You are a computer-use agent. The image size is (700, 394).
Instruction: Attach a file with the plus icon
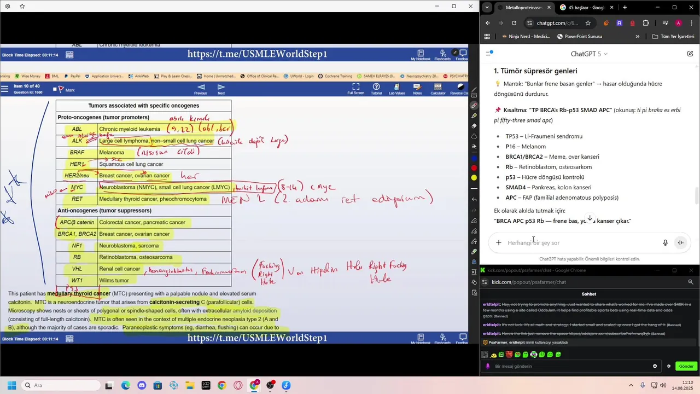(498, 242)
